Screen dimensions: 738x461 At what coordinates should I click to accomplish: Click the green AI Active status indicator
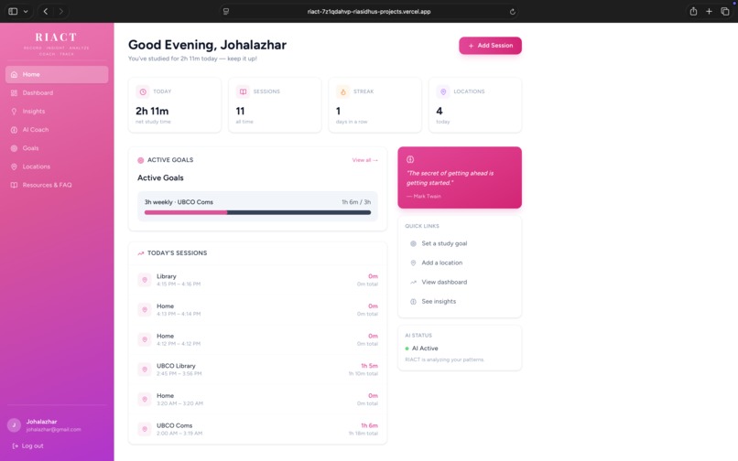pos(407,348)
